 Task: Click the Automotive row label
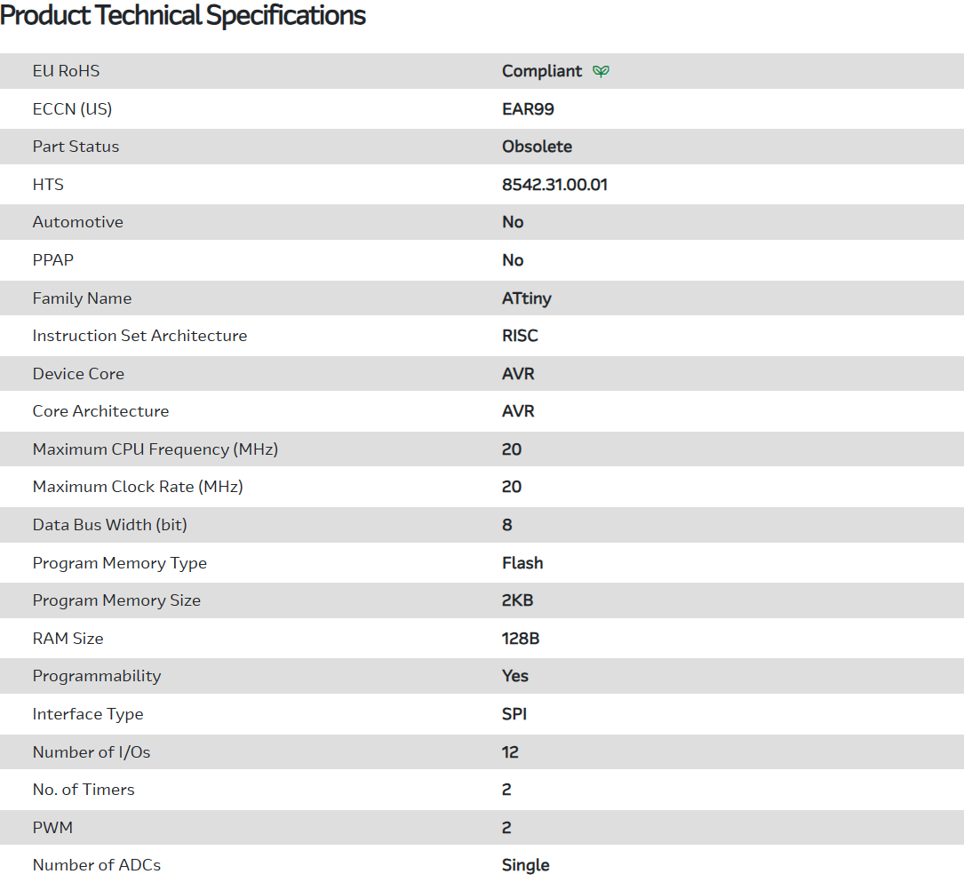77,222
